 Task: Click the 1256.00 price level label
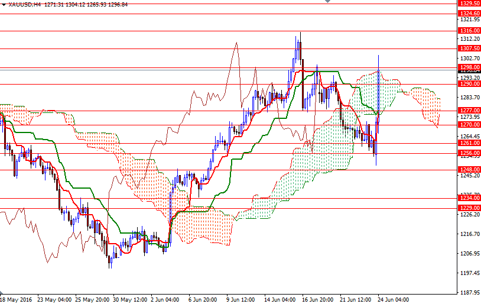click(x=469, y=153)
